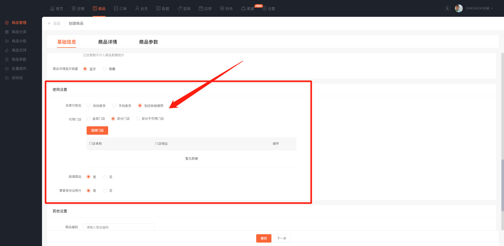
Task: Open 设置 settings in top navigation
Action: coord(269,9)
